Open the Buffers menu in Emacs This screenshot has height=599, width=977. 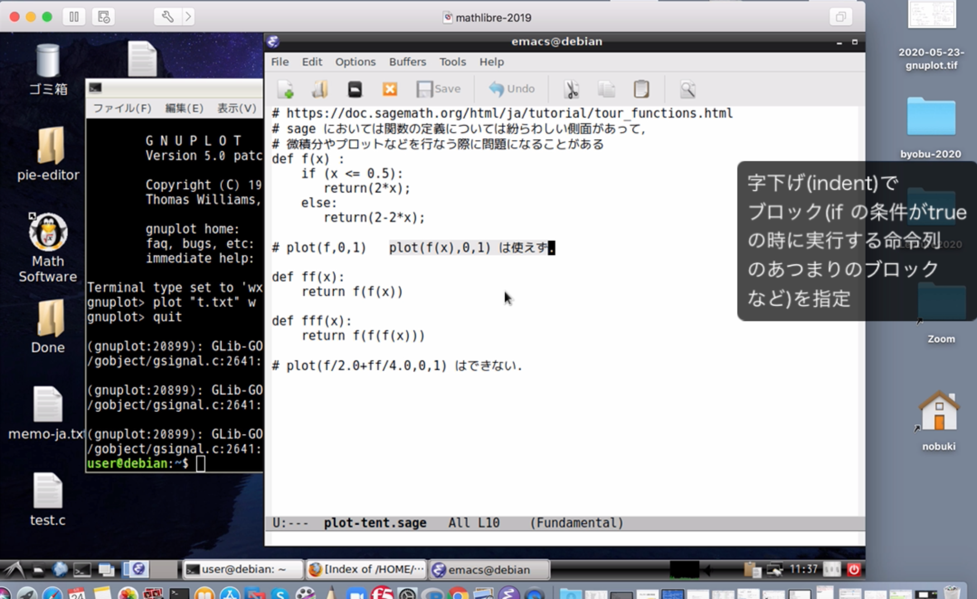click(408, 62)
